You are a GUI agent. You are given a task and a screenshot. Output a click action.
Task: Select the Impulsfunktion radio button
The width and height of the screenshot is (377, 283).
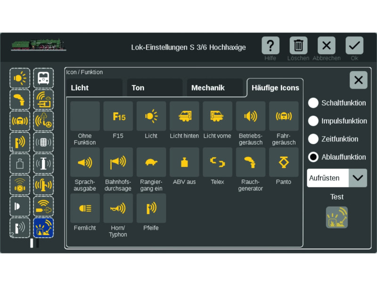(x=313, y=121)
